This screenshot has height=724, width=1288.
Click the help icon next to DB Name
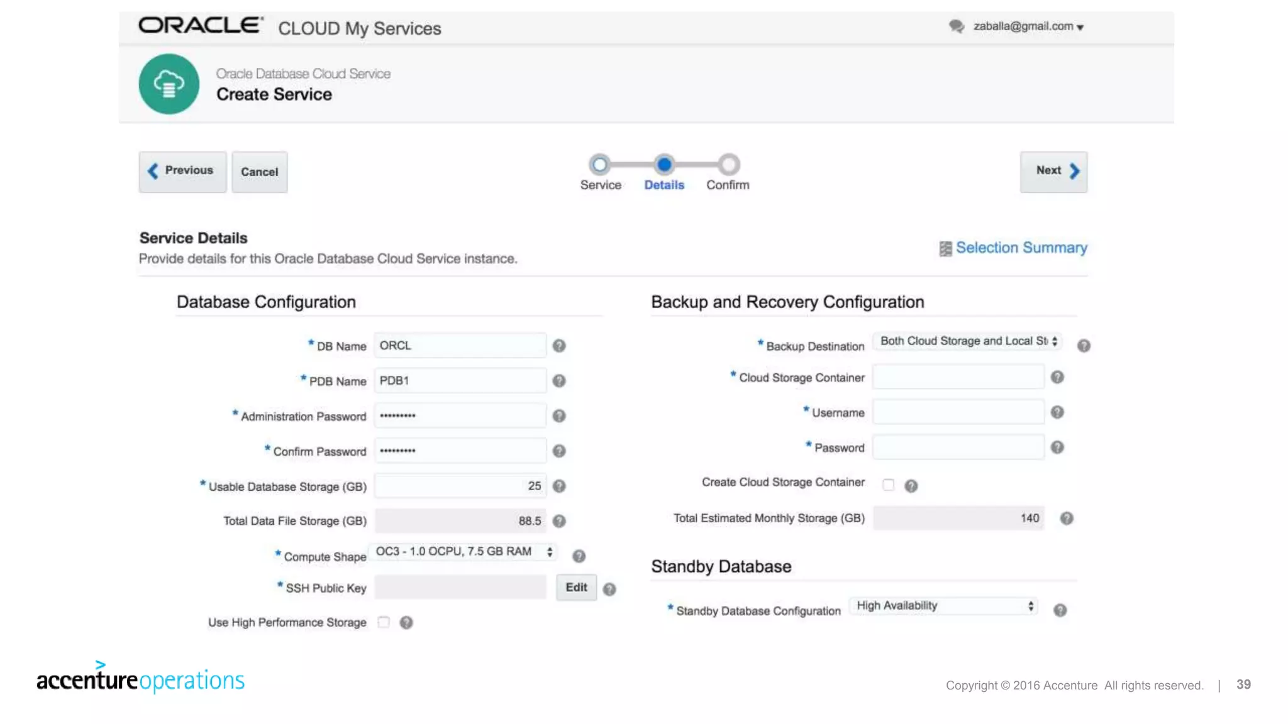559,346
